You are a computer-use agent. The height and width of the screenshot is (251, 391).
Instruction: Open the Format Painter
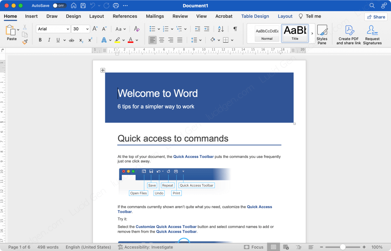click(x=25, y=42)
